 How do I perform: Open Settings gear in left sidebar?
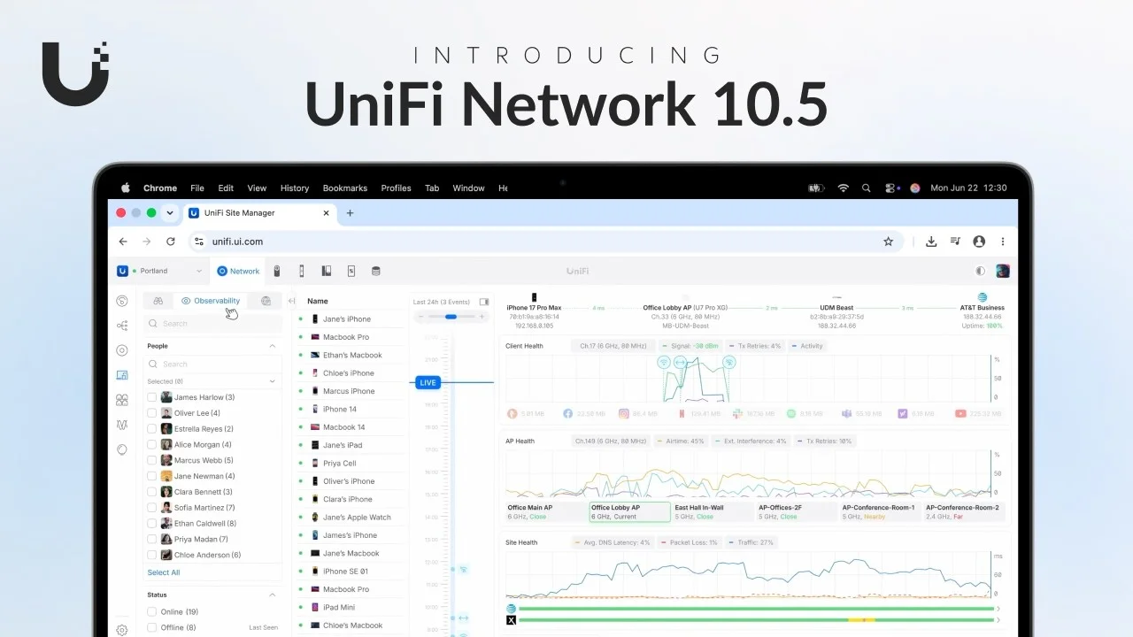122,630
